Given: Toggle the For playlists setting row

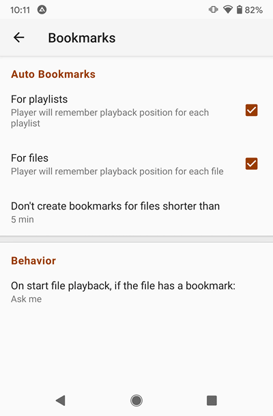Looking at the screenshot, I should (x=136, y=111).
